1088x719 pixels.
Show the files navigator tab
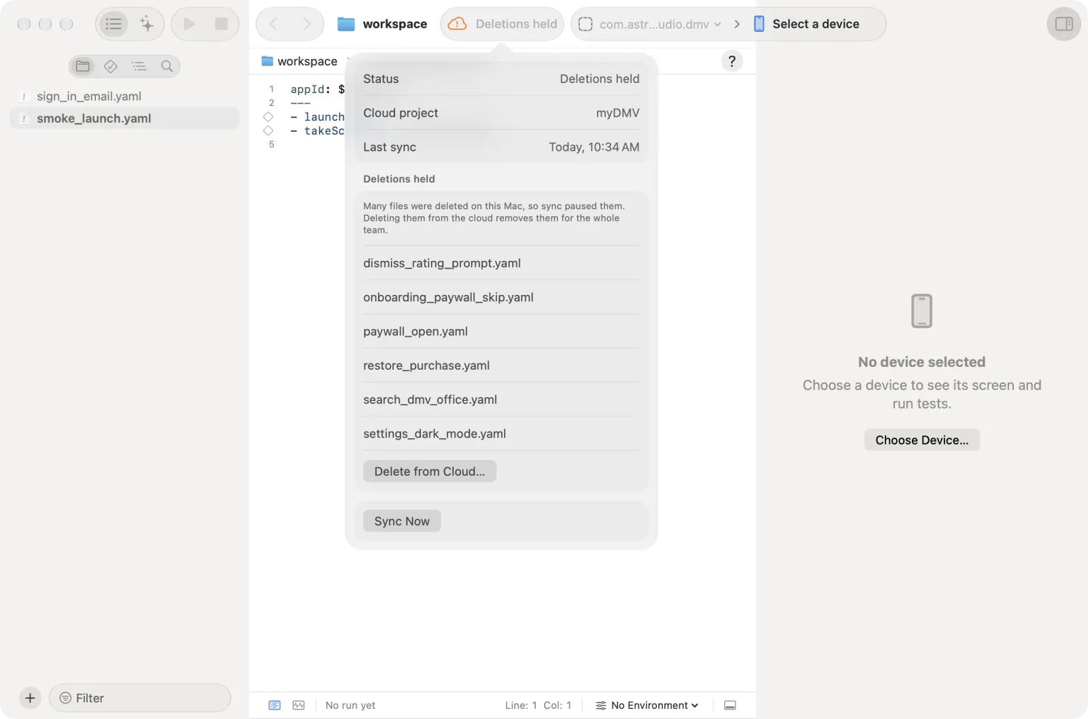point(83,67)
